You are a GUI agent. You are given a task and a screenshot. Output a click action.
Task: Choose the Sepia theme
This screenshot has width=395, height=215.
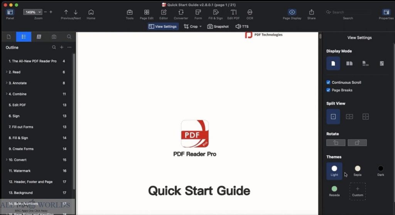[x=358, y=171]
